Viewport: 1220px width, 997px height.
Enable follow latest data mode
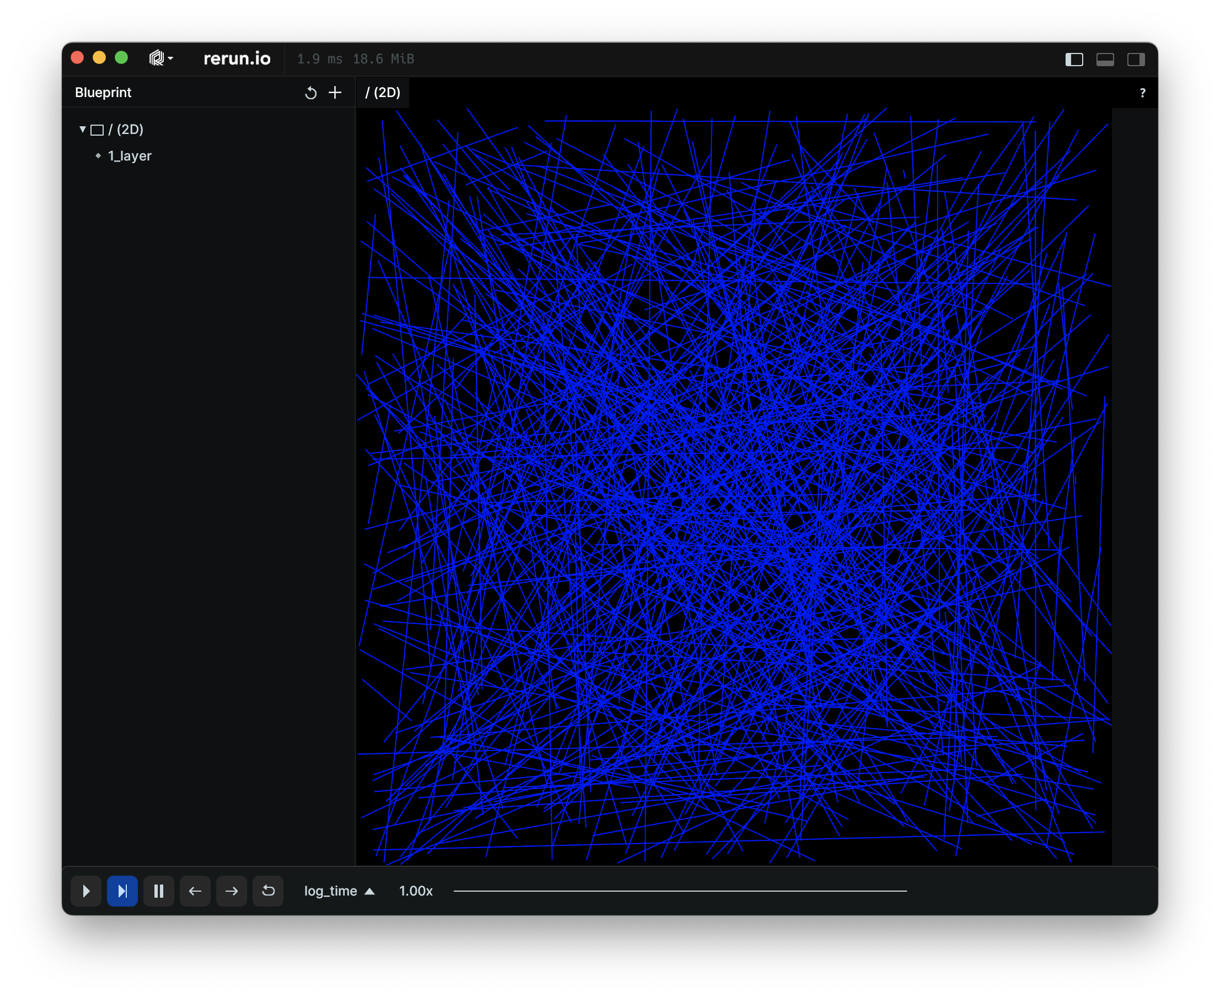pos(122,891)
